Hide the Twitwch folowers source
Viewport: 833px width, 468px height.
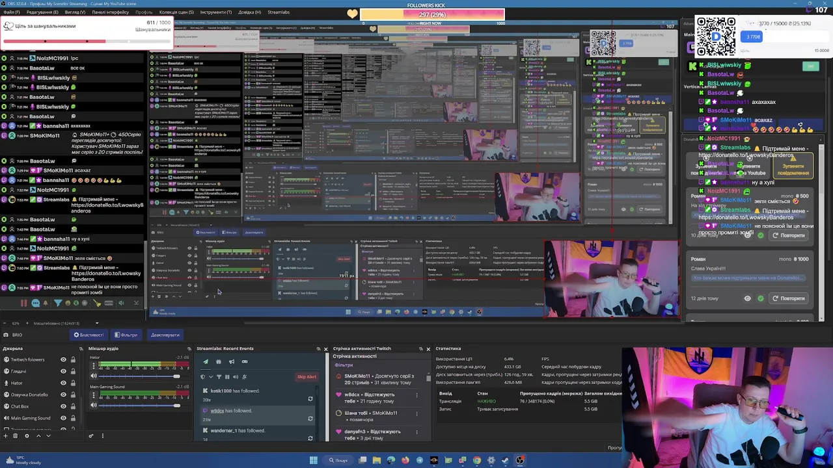[63, 359]
